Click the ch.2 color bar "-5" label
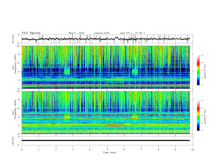The height and width of the screenshot is (168, 217). point(202,116)
